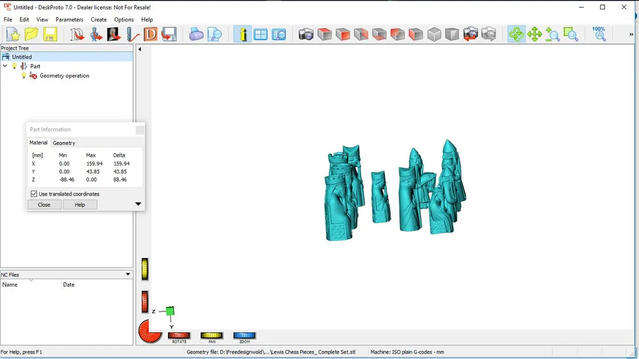Click the New Project icon with star
Viewport: 639px width, 359px height.
pos(13,34)
